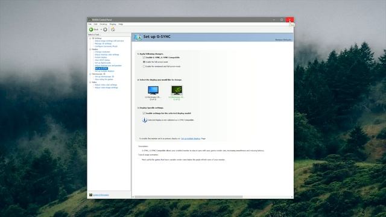This screenshot has height=217, width=386.
Task: Collapse the Stereoscopic 3D tree node
Action: [90, 74]
